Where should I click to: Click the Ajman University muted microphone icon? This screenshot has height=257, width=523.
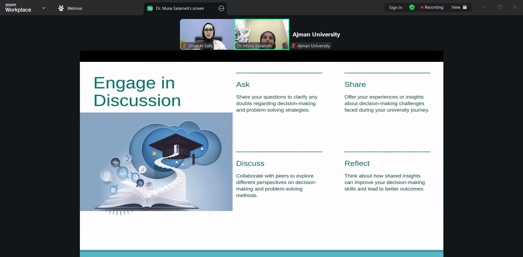(x=293, y=46)
